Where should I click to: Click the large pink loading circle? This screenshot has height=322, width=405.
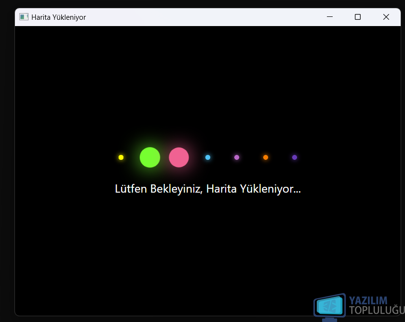tap(179, 157)
